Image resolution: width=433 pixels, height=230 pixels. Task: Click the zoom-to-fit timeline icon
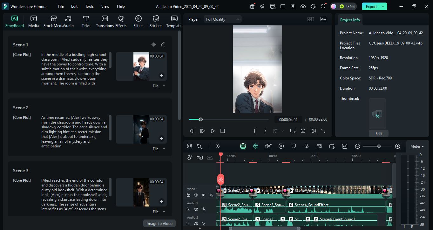pos(345,146)
